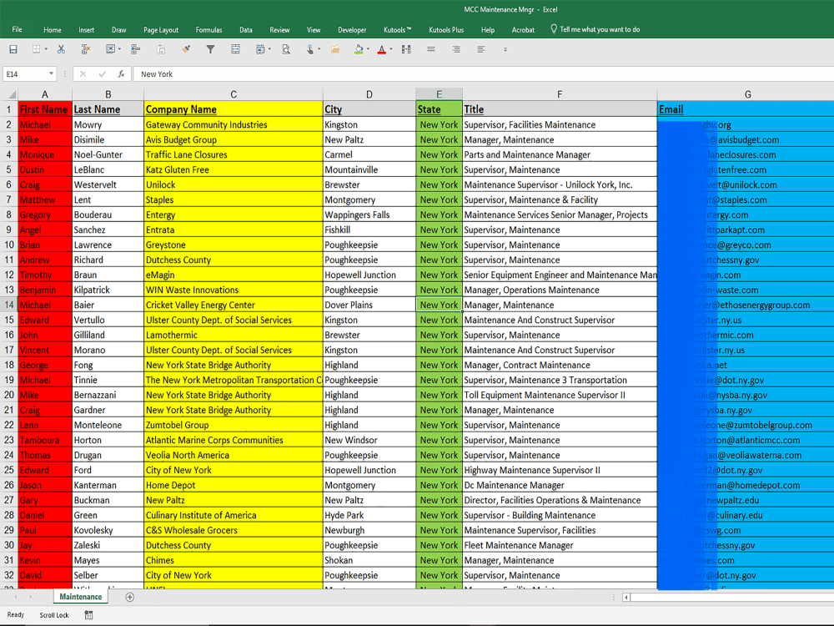Select the Maintenance sheet tab
834x626 pixels.
tap(80, 597)
